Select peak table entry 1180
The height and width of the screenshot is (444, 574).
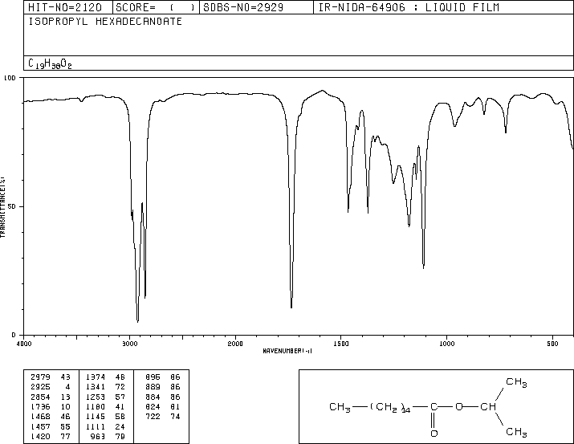point(96,406)
